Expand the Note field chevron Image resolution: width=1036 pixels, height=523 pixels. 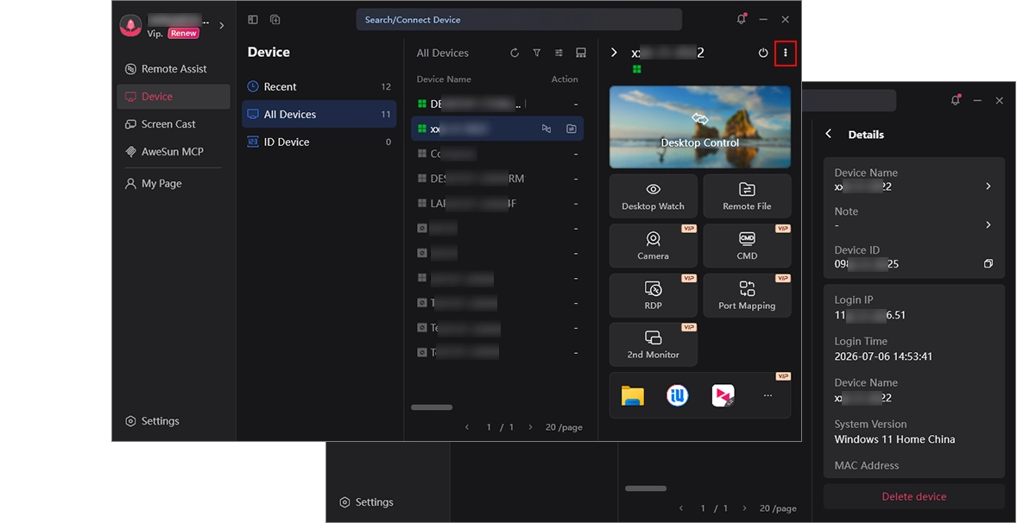click(x=989, y=225)
